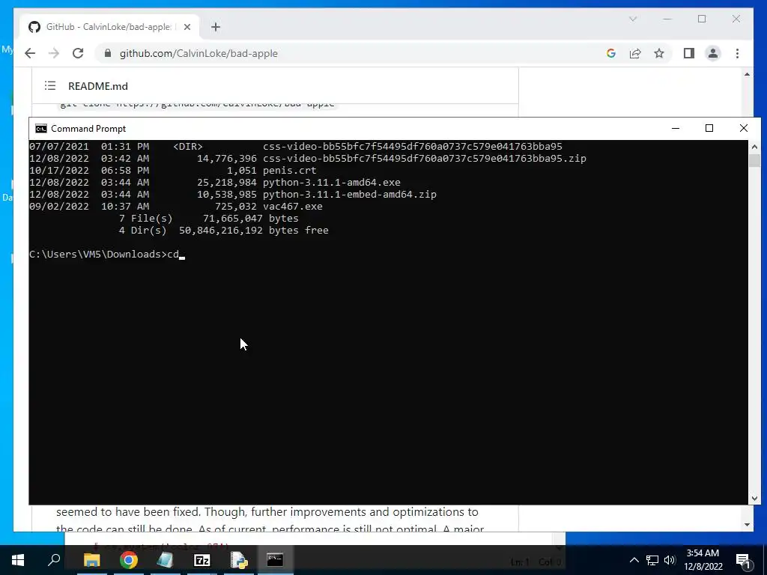Click Command Prompt title bar icon
Viewport: 767px width, 575px height.
click(41, 129)
